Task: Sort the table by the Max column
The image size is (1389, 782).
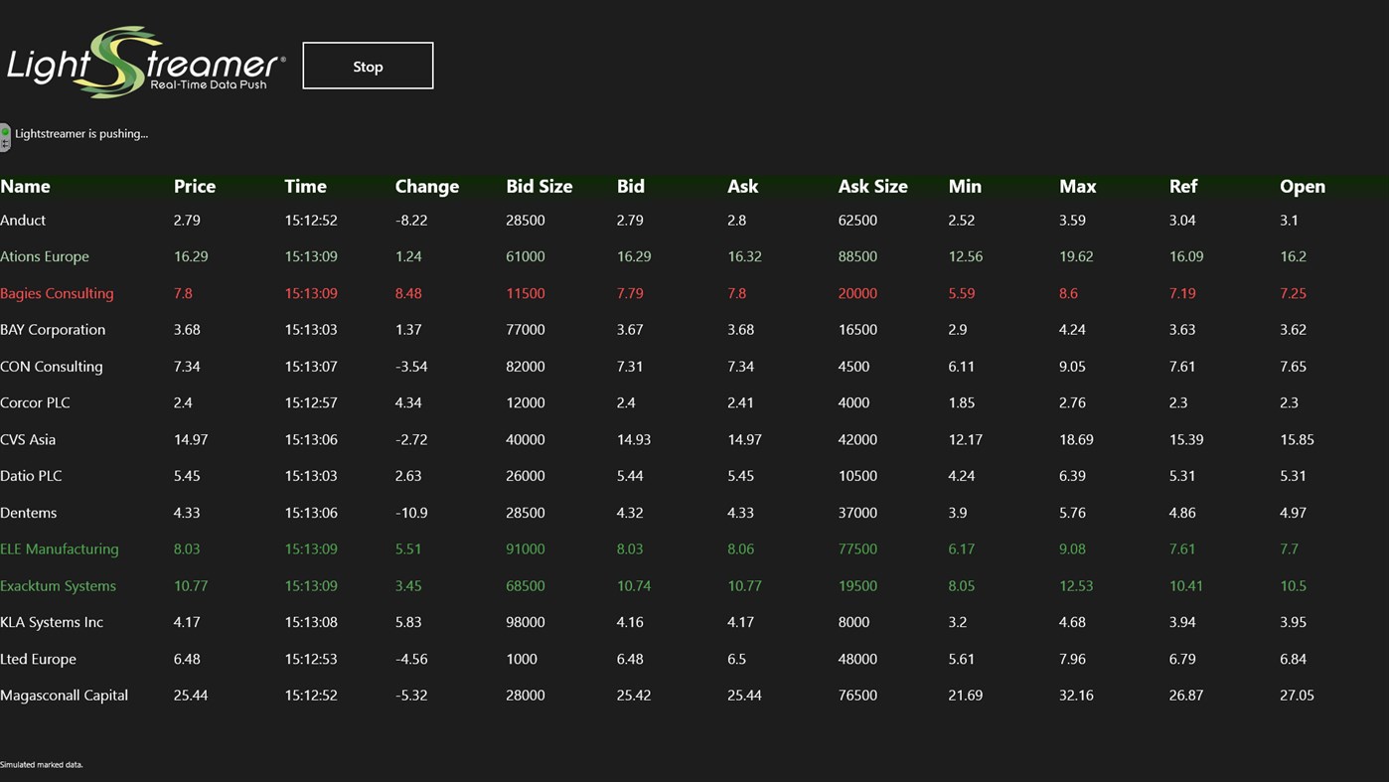Action: click(1077, 186)
